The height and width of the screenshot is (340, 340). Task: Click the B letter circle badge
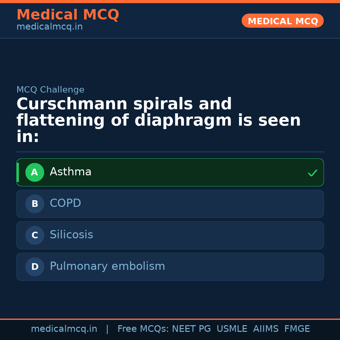point(35,204)
